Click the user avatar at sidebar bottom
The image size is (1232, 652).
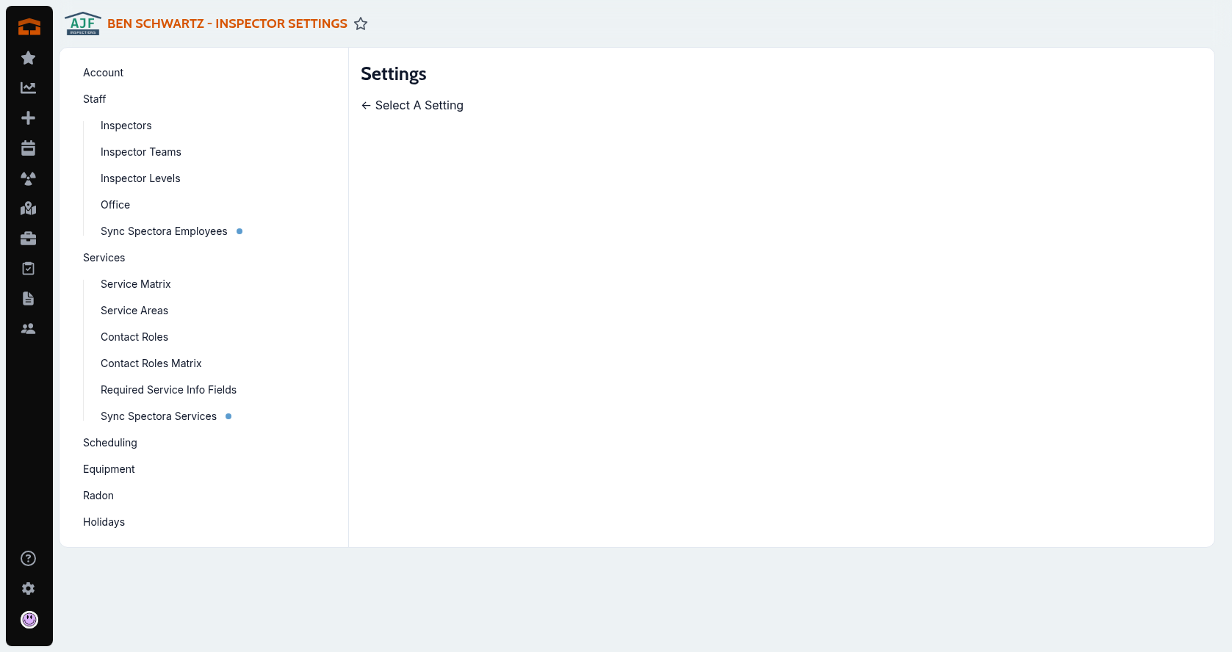pos(29,620)
